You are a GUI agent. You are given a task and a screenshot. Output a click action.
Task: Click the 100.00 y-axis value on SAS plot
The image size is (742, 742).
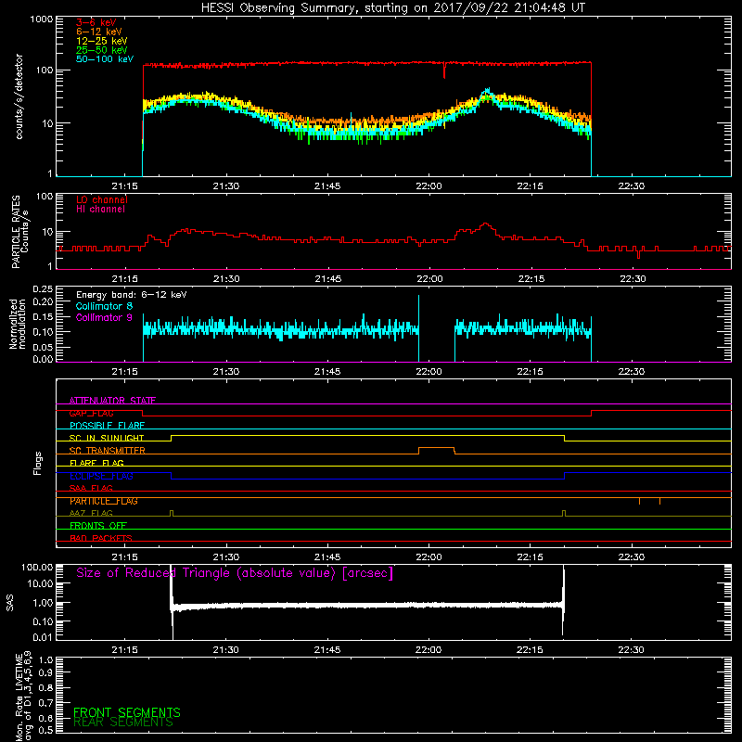(37, 567)
